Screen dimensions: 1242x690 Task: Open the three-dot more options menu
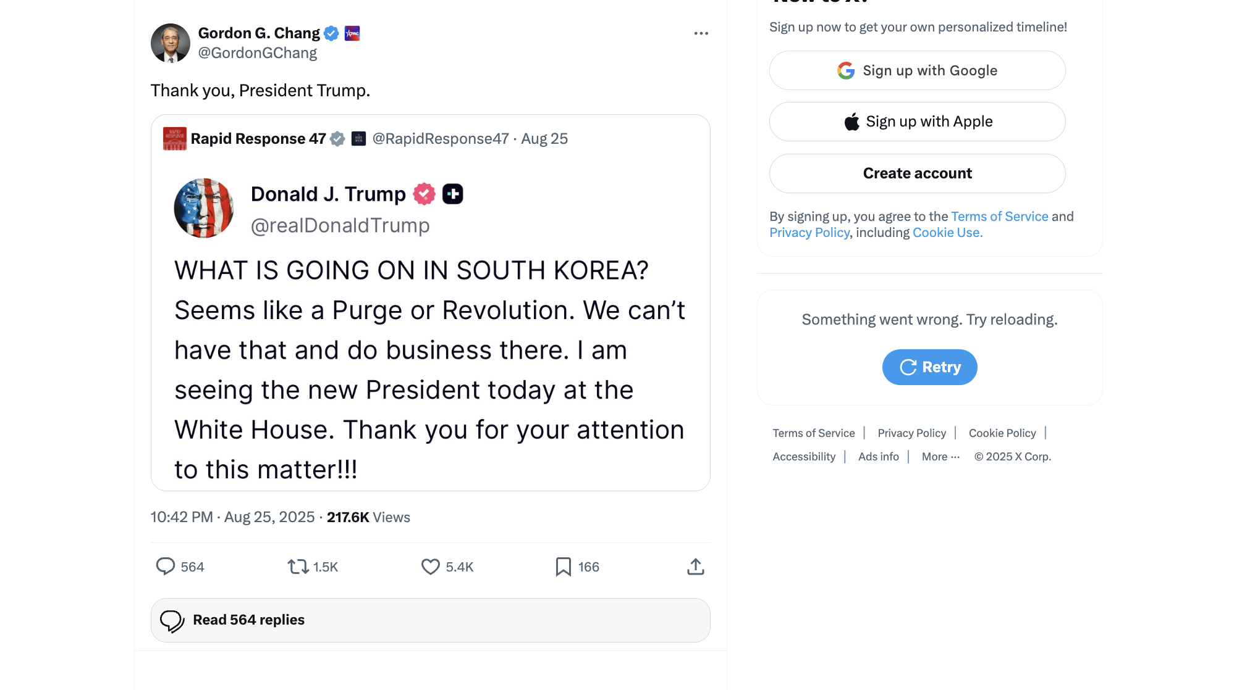tap(701, 33)
